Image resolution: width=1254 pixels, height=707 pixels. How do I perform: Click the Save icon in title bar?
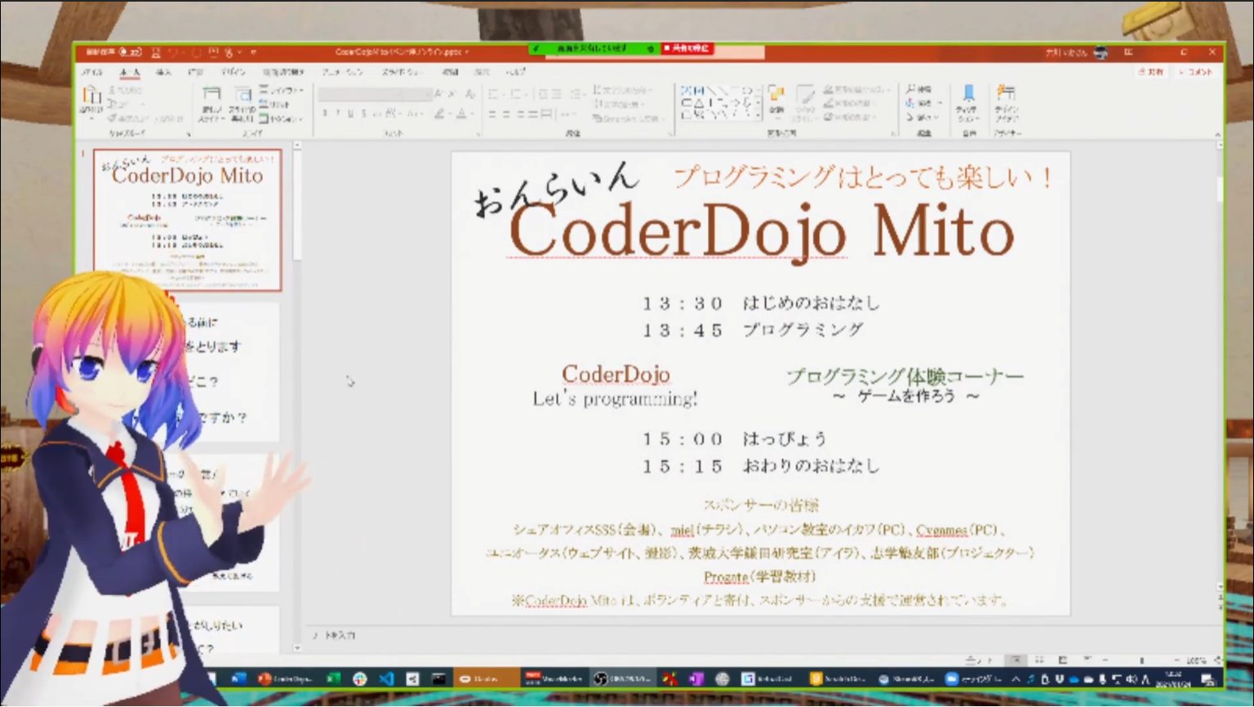(x=156, y=51)
